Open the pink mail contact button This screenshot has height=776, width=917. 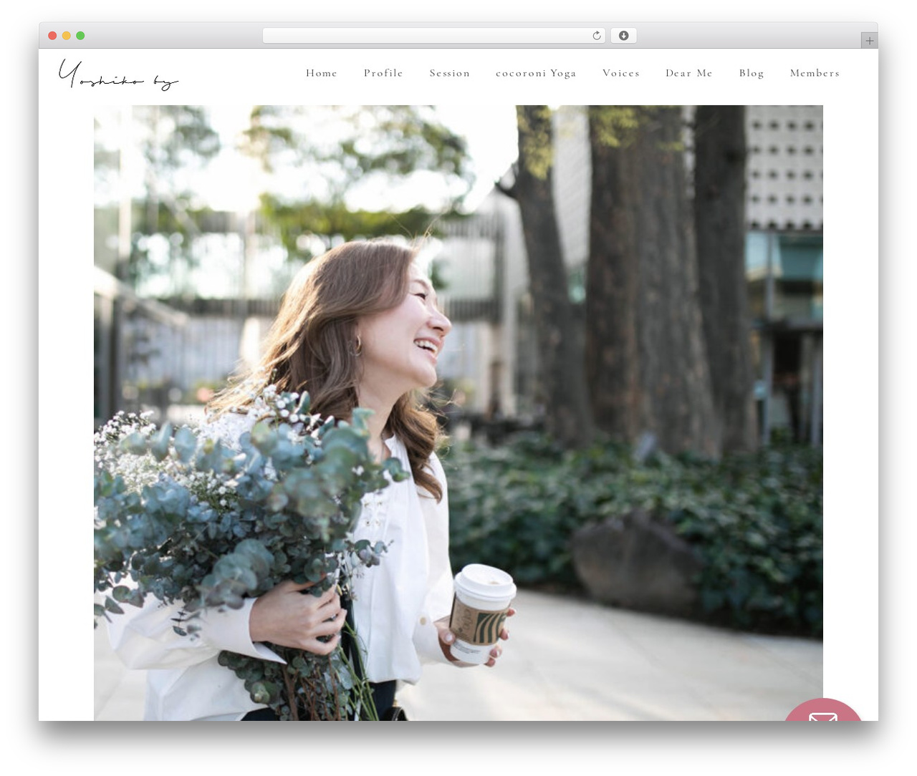click(824, 710)
